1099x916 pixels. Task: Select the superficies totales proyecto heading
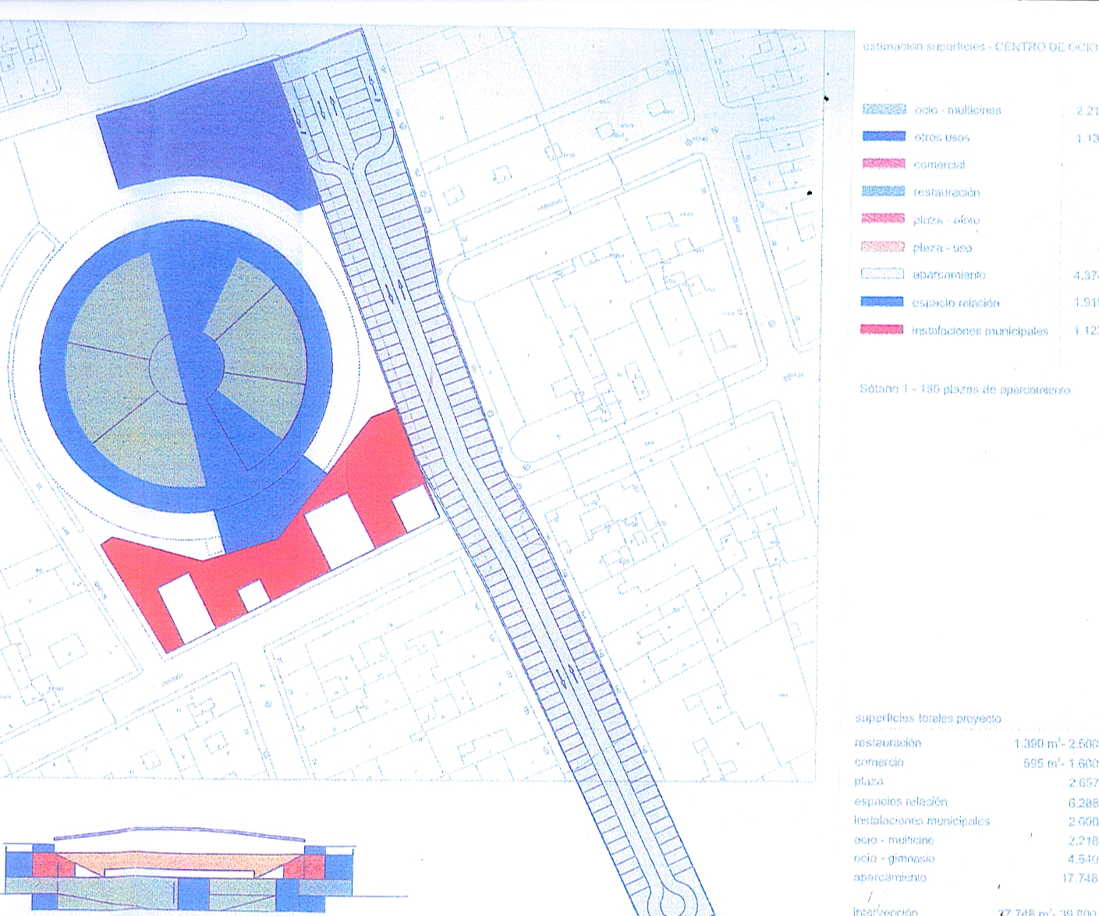click(927, 718)
